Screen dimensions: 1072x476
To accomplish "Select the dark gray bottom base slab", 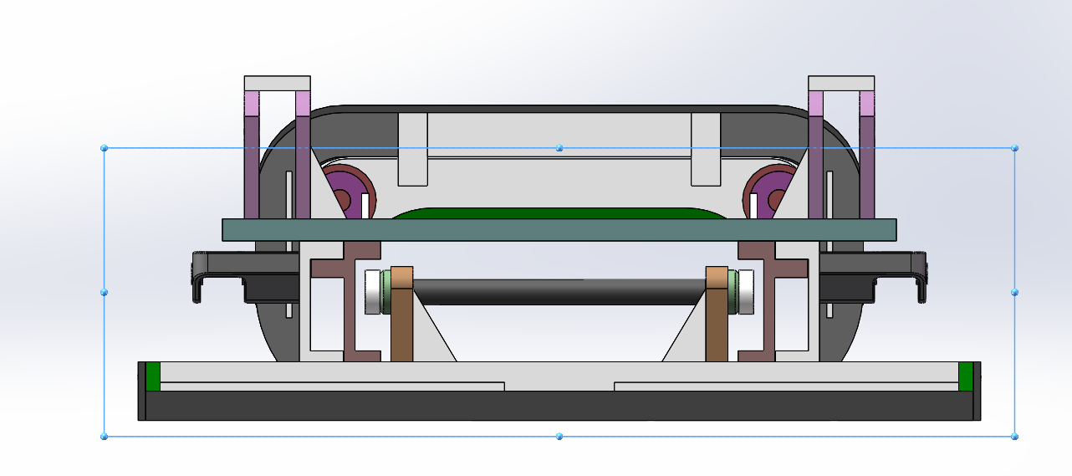I will [559, 406].
